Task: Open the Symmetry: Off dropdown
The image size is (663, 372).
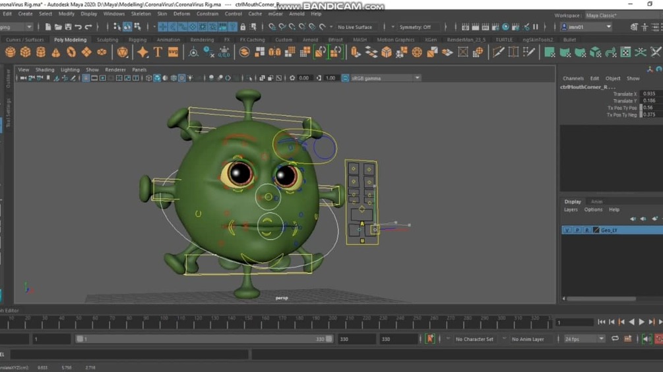Action: coord(415,27)
